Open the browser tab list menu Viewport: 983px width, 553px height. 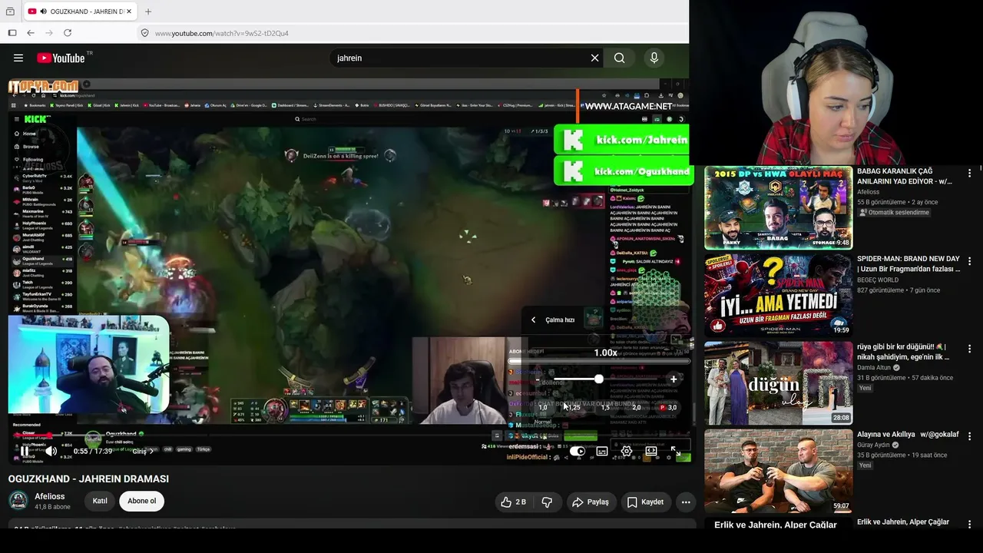(10, 12)
